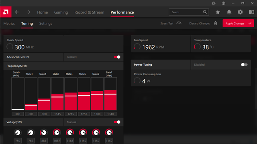Go back with the left arrow
257x144 pixels.
(x=17, y=12)
